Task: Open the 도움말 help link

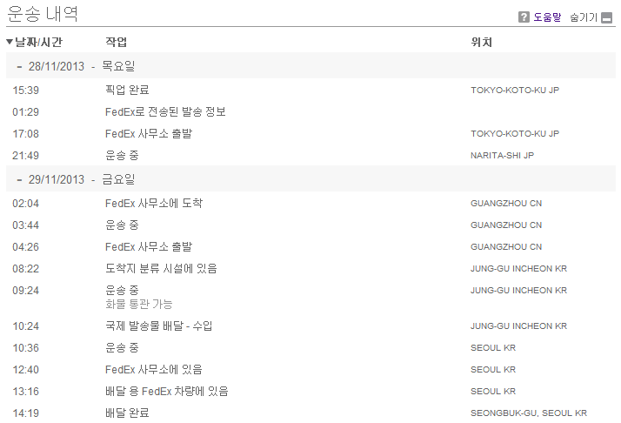Action: click(547, 17)
